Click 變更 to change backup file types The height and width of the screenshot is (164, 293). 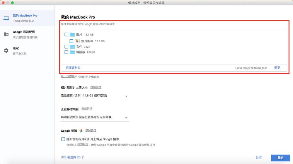coord(277,68)
